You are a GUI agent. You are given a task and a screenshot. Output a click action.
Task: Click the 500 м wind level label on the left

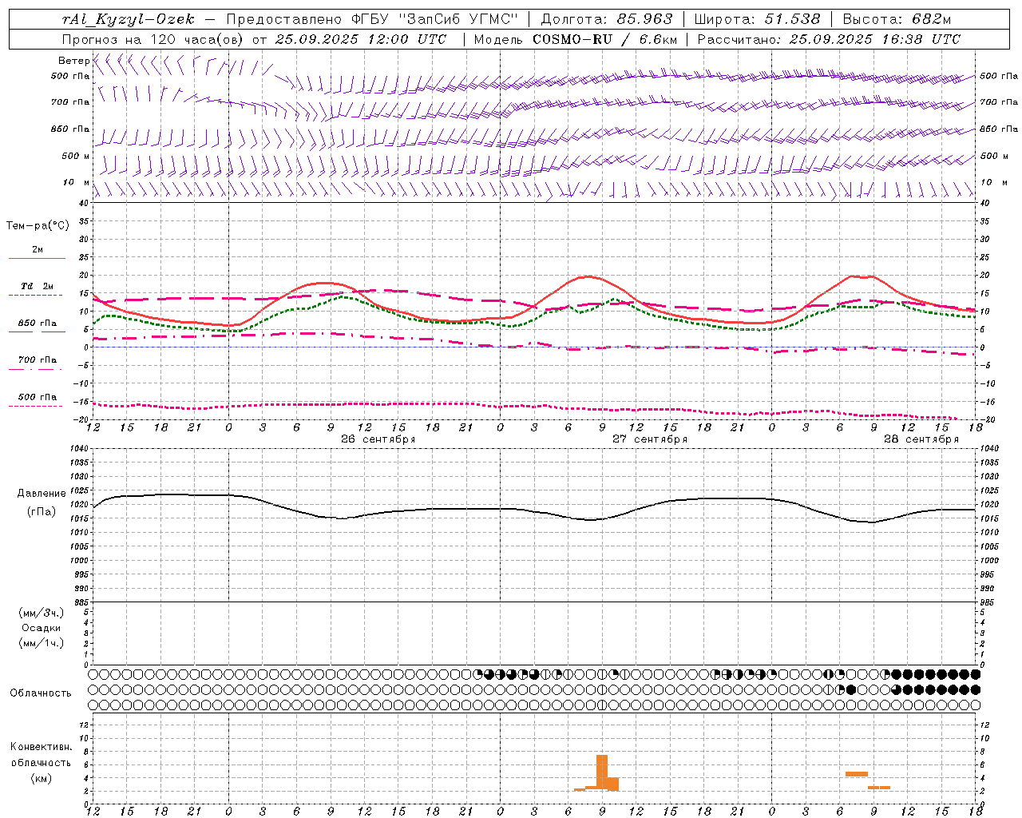(75, 156)
